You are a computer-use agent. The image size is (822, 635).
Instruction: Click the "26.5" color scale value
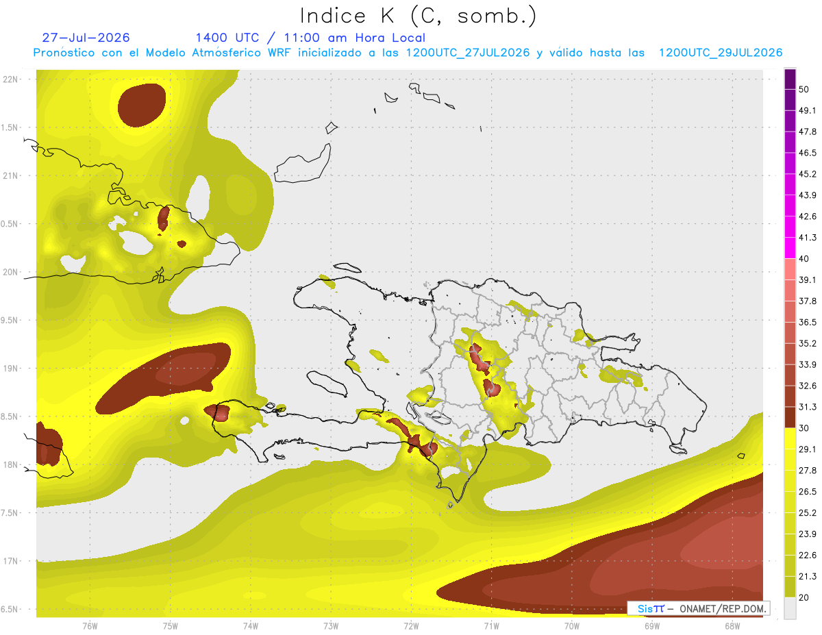point(808,492)
